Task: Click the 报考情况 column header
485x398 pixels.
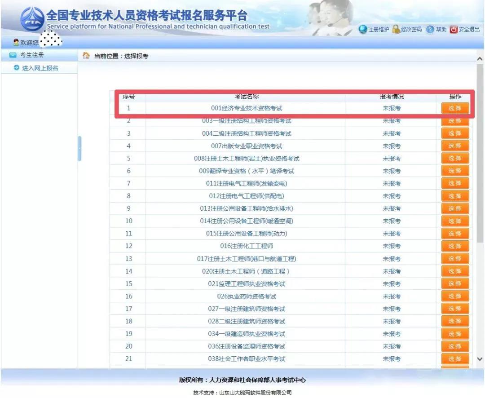Action: (x=392, y=97)
